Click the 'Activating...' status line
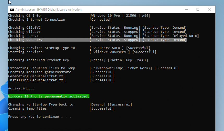The image size is (224, 131). point(21,88)
